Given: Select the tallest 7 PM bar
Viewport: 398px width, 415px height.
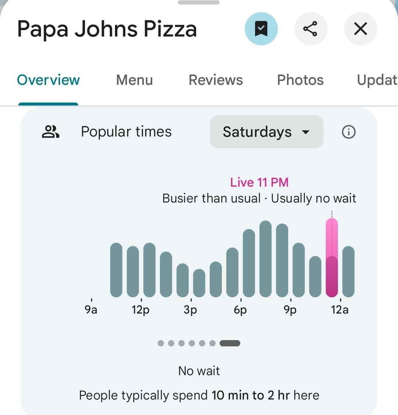Looking at the screenshot, I should [265, 259].
